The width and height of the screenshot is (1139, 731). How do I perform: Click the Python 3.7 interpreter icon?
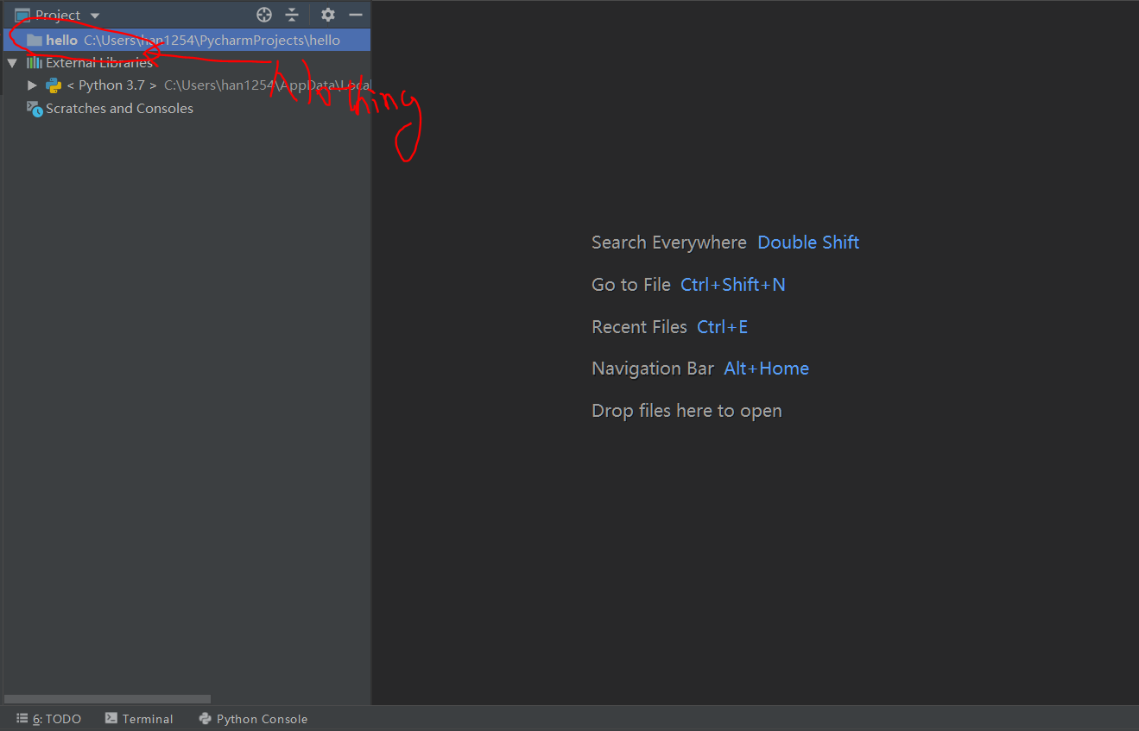(x=54, y=85)
